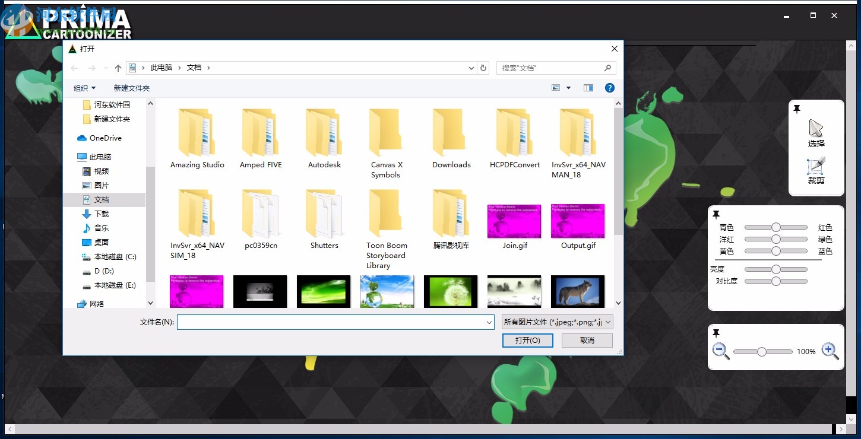Toggle the pin on the zoom panel
The width and height of the screenshot is (861, 439).
716,333
